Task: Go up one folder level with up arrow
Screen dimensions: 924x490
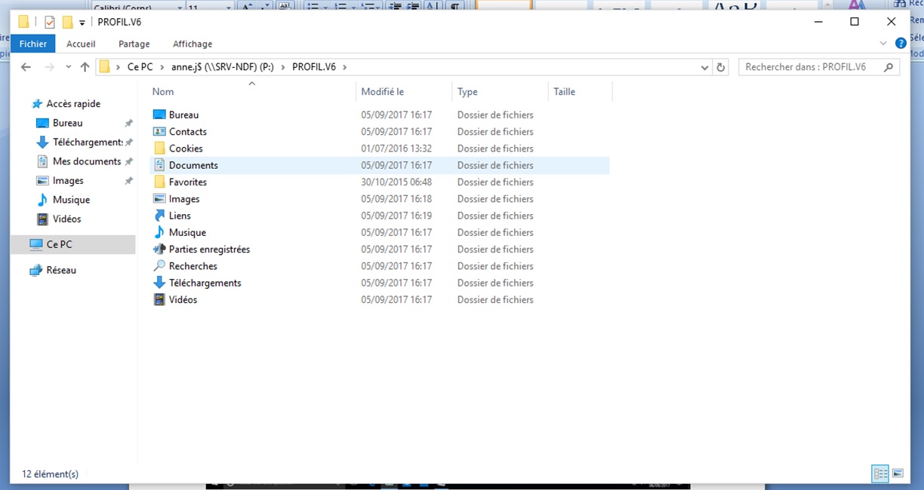Action: pyautogui.click(x=85, y=67)
